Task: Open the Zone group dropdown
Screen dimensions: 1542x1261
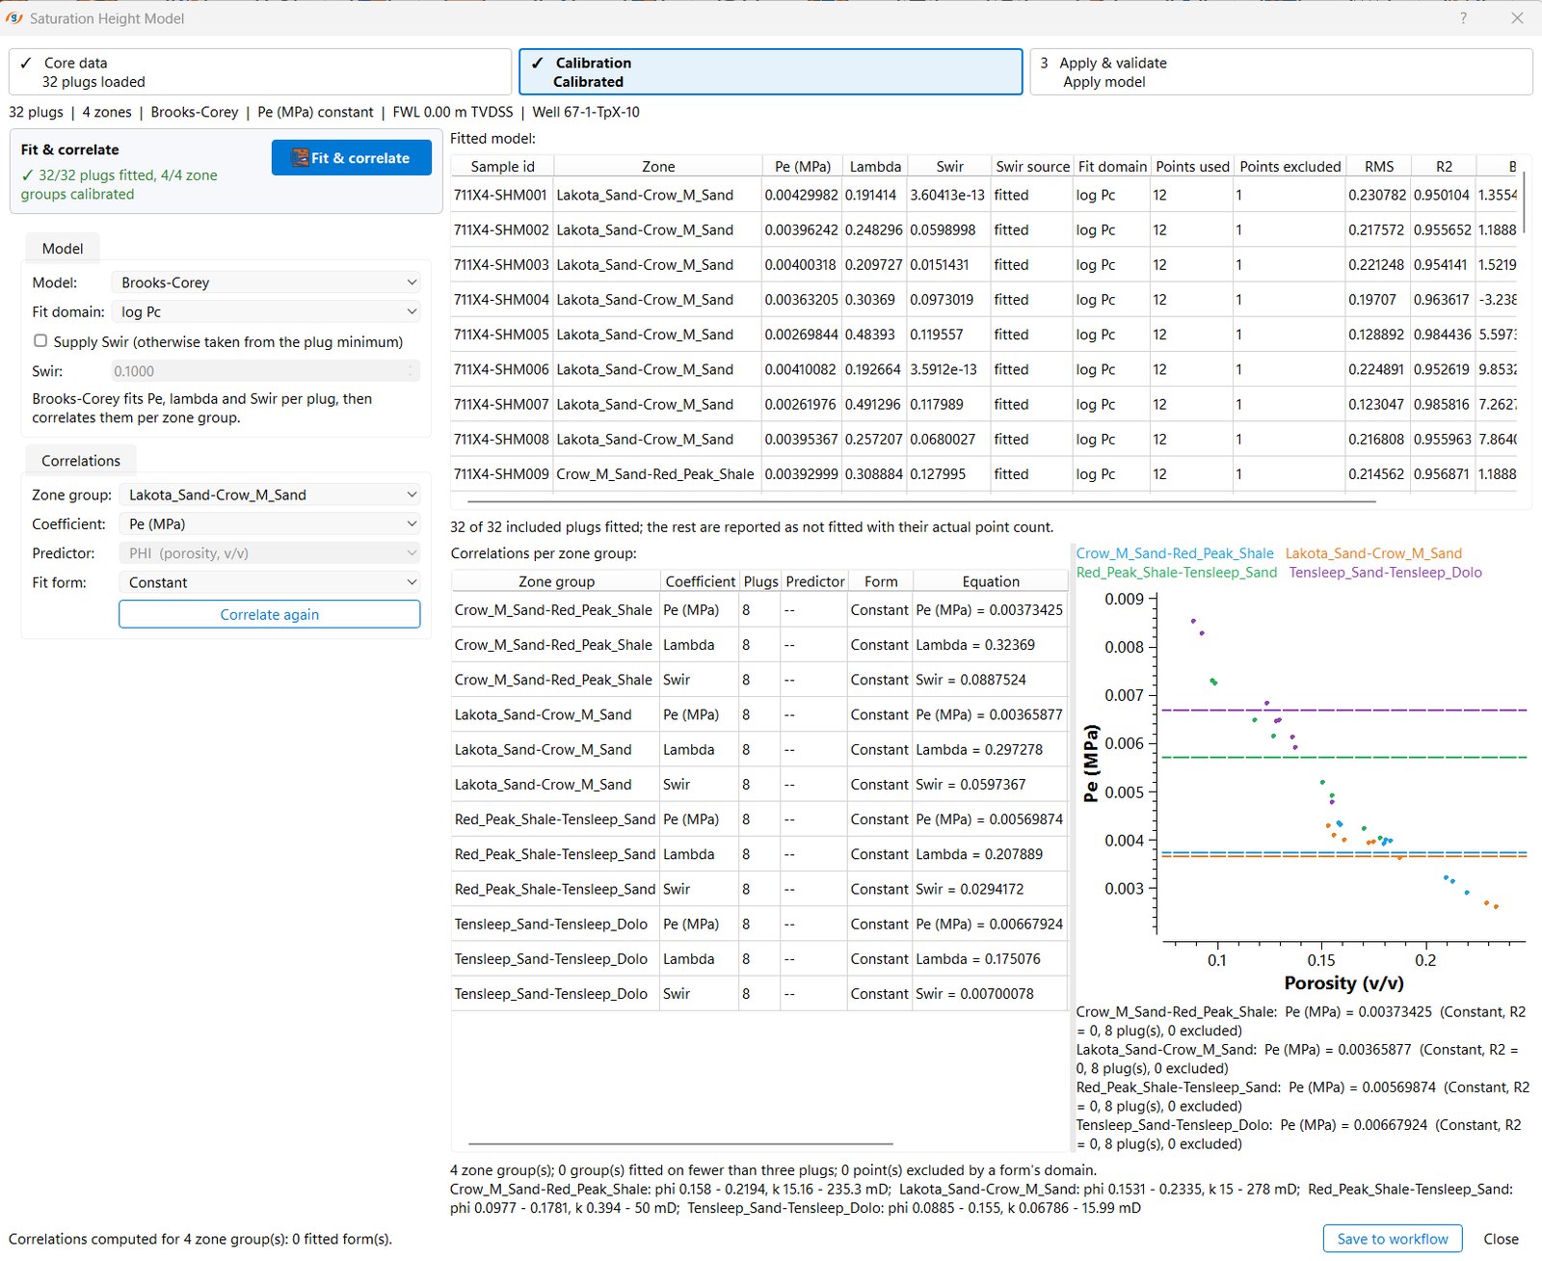Action: click(270, 495)
